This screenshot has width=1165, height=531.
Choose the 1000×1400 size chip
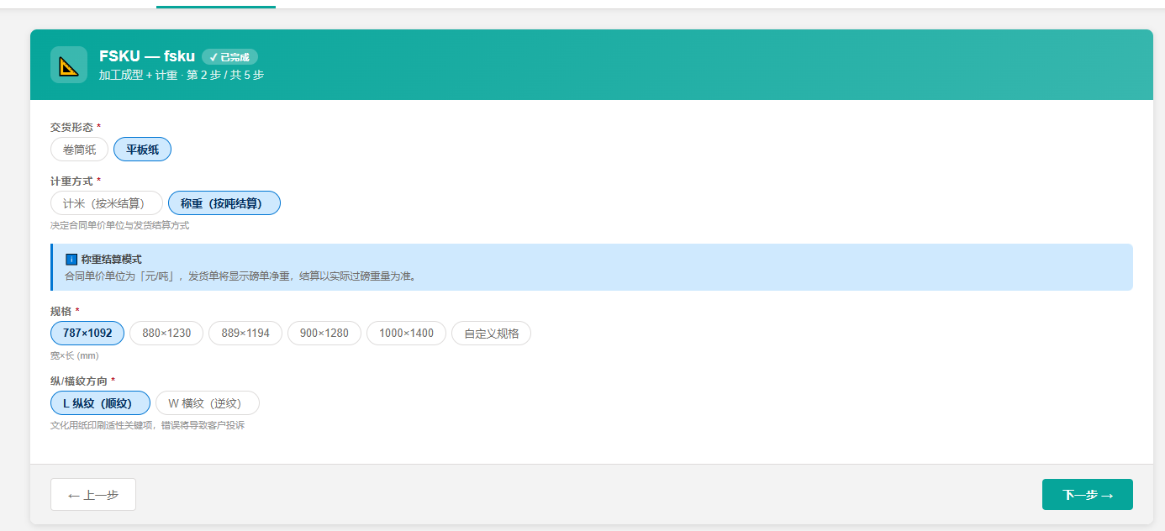point(406,334)
